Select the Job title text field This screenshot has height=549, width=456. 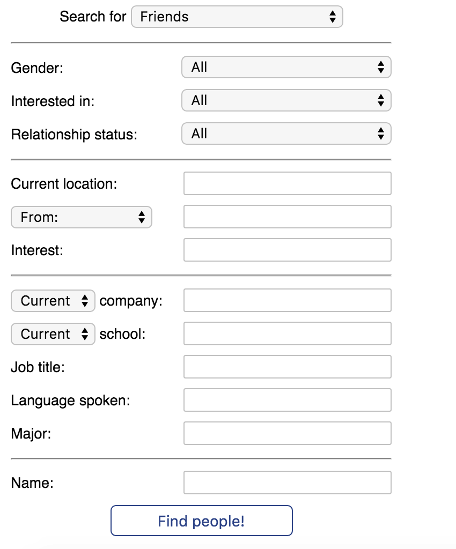[287, 367]
